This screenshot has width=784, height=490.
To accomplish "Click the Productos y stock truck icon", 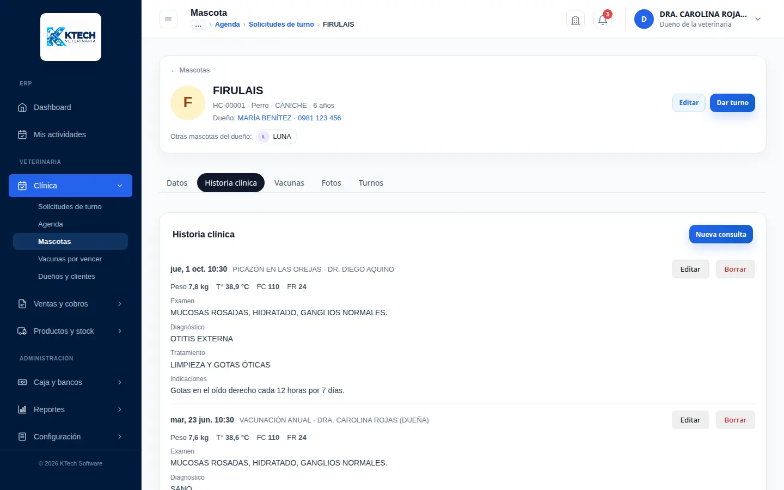I will pyautogui.click(x=22, y=331).
